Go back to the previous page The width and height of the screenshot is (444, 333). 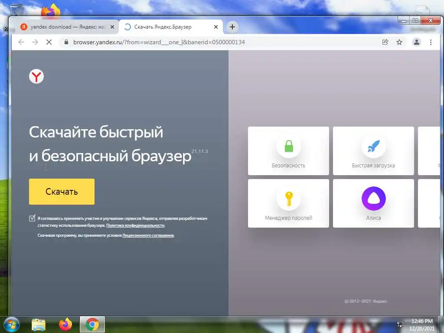pyautogui.click(x=21, y=42)
